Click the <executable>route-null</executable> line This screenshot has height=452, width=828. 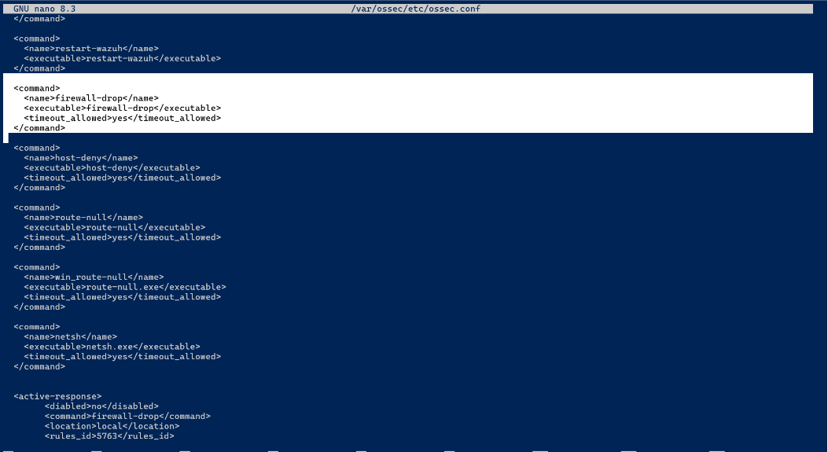click(x=115, y=228)
